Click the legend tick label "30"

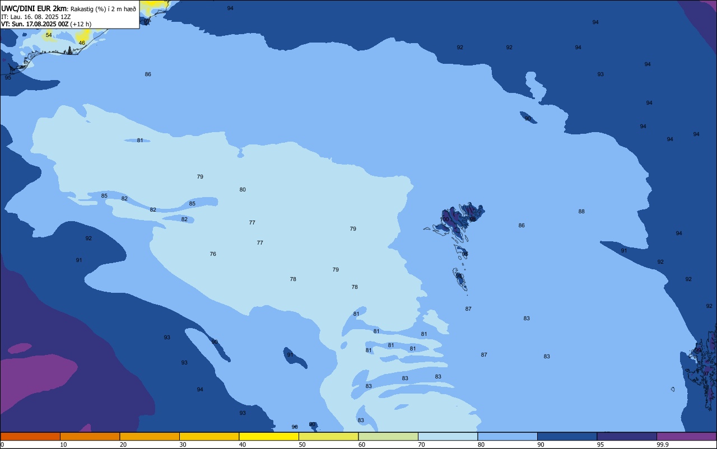183,445
